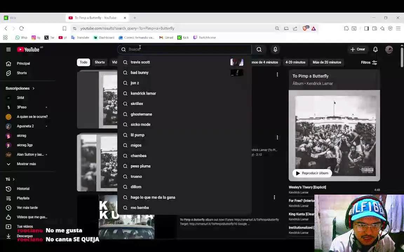This screenshot has width=404, height=252.
Task: Open Wsp bookmark
Action: pyautogui.click(x=21, y=37)
